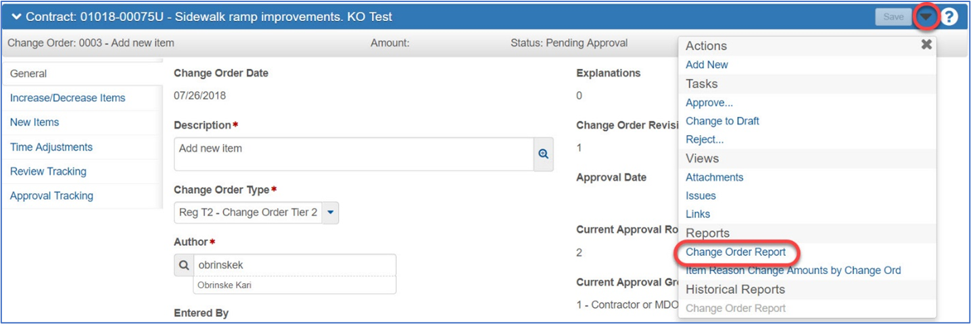Screen dimensions: 971x324
Task: Open the Change Order Type dropdown arrow
Action: click(x=330, y=213)
